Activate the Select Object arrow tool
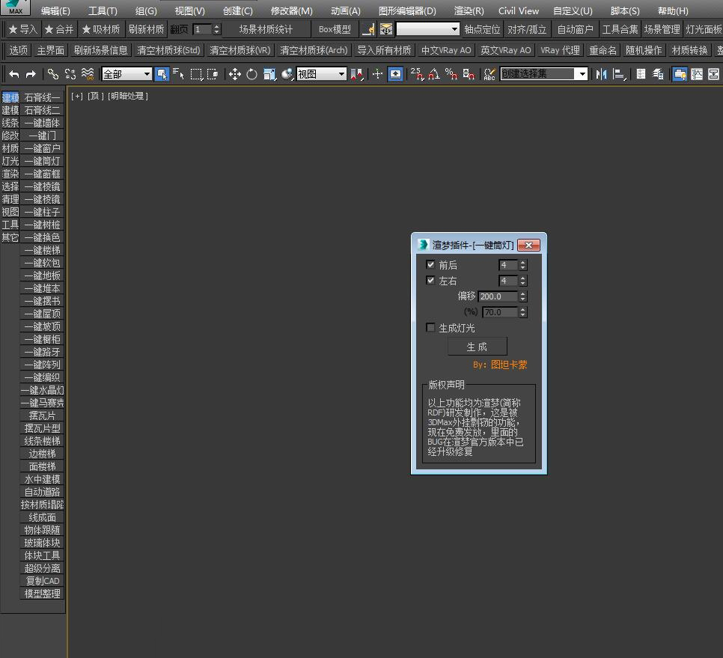 [162, 74]
